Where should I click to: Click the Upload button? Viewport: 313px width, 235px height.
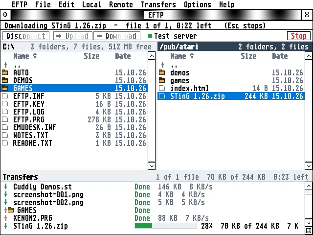click(x=73, y=36)
